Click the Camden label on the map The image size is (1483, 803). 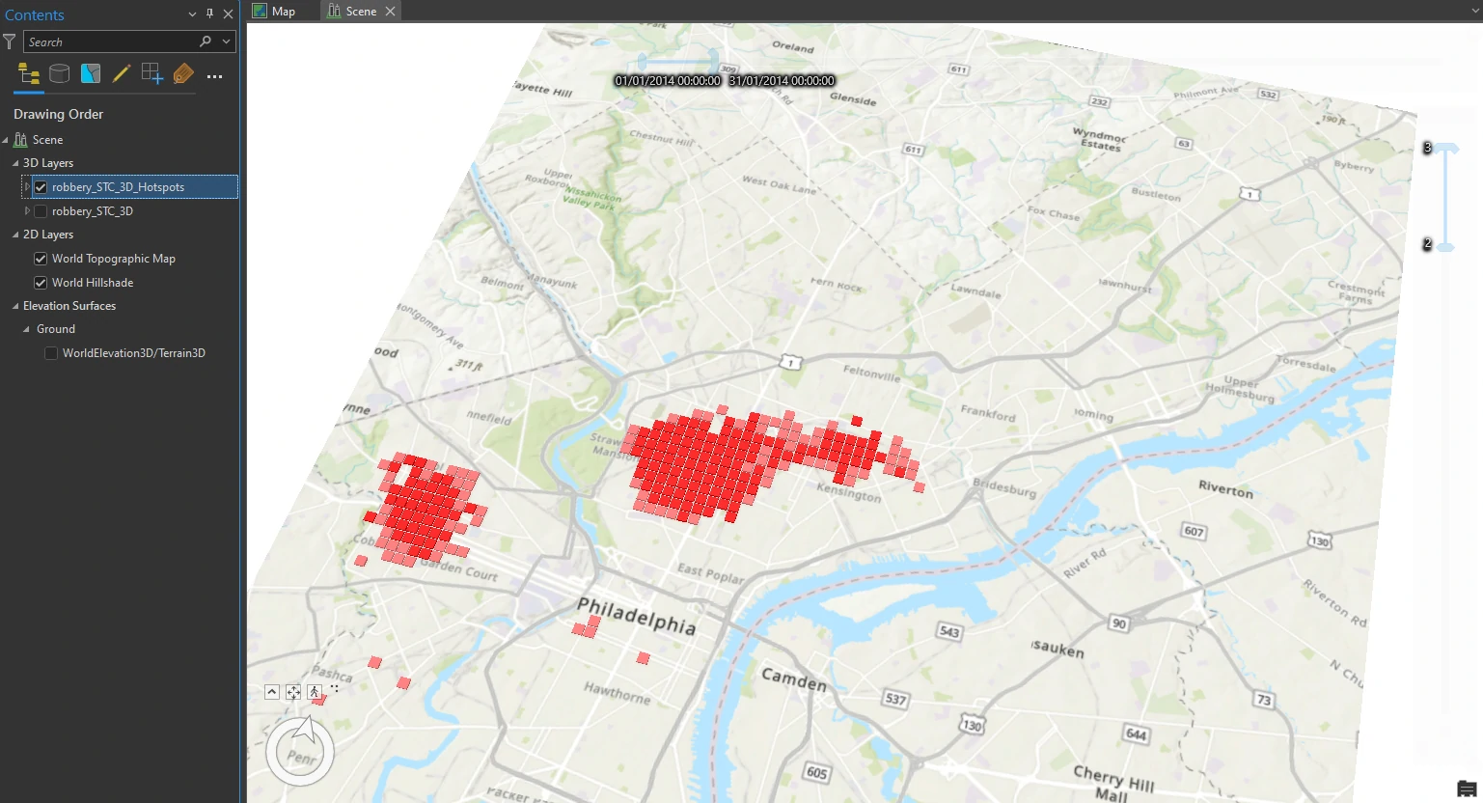coord(794,678)
